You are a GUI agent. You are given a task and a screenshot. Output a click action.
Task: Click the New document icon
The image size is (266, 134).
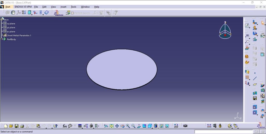click(6, 126)
